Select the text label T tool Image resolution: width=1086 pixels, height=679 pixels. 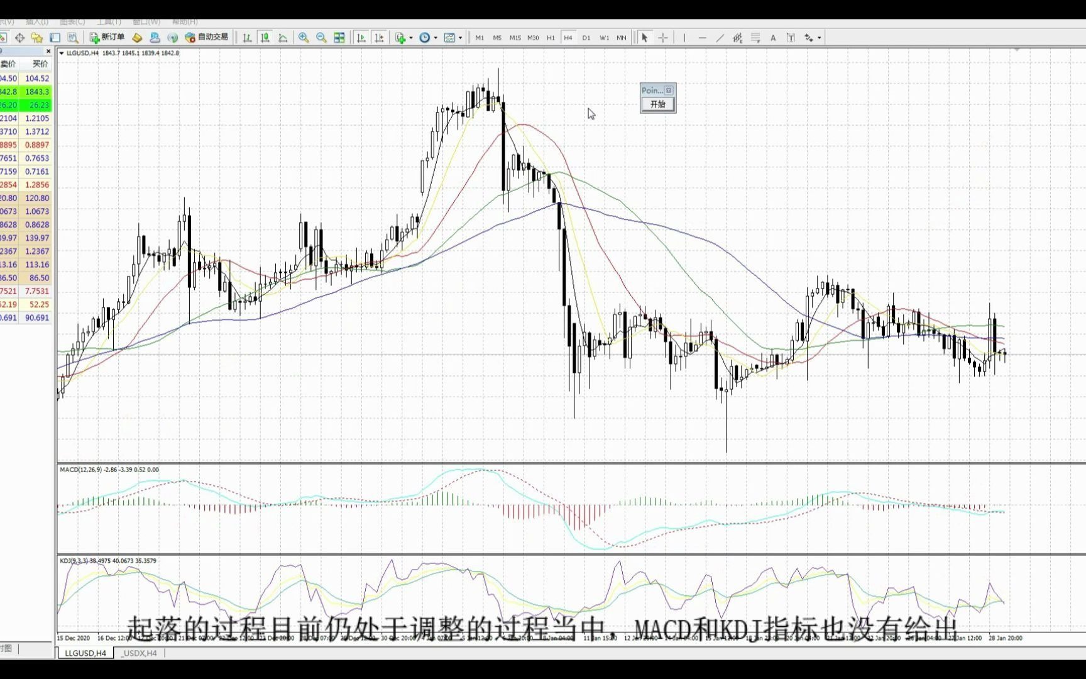click(791, 38)
